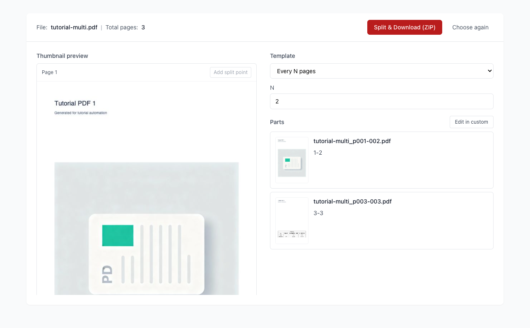Click the Thumbnail preview heading
This screenshot has width=530, height=328.
point(62,56)
